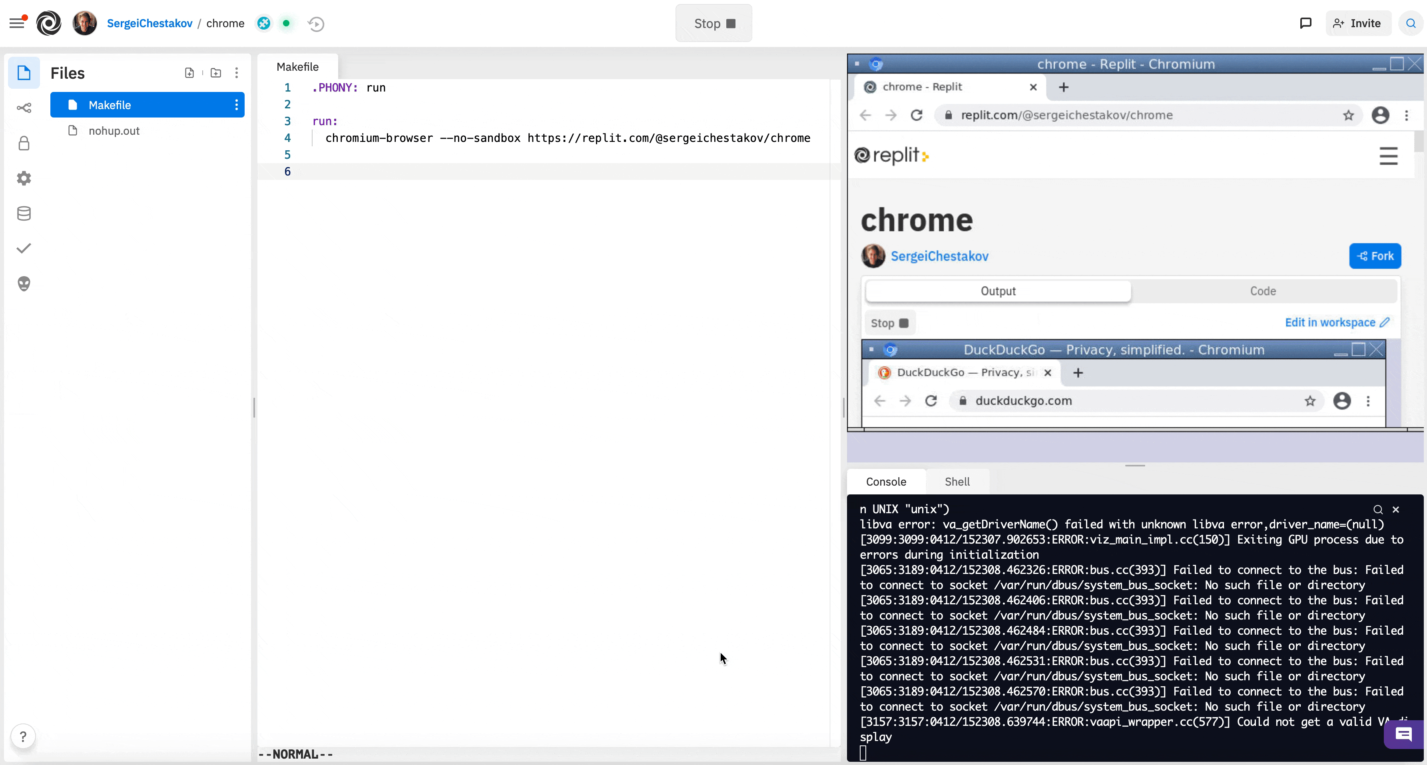Image resolution: width=1427 pixels, height=765 pixels.
Task: Open the Database sidebar icon
Action: pyautogui.click(x=24, y=213)
